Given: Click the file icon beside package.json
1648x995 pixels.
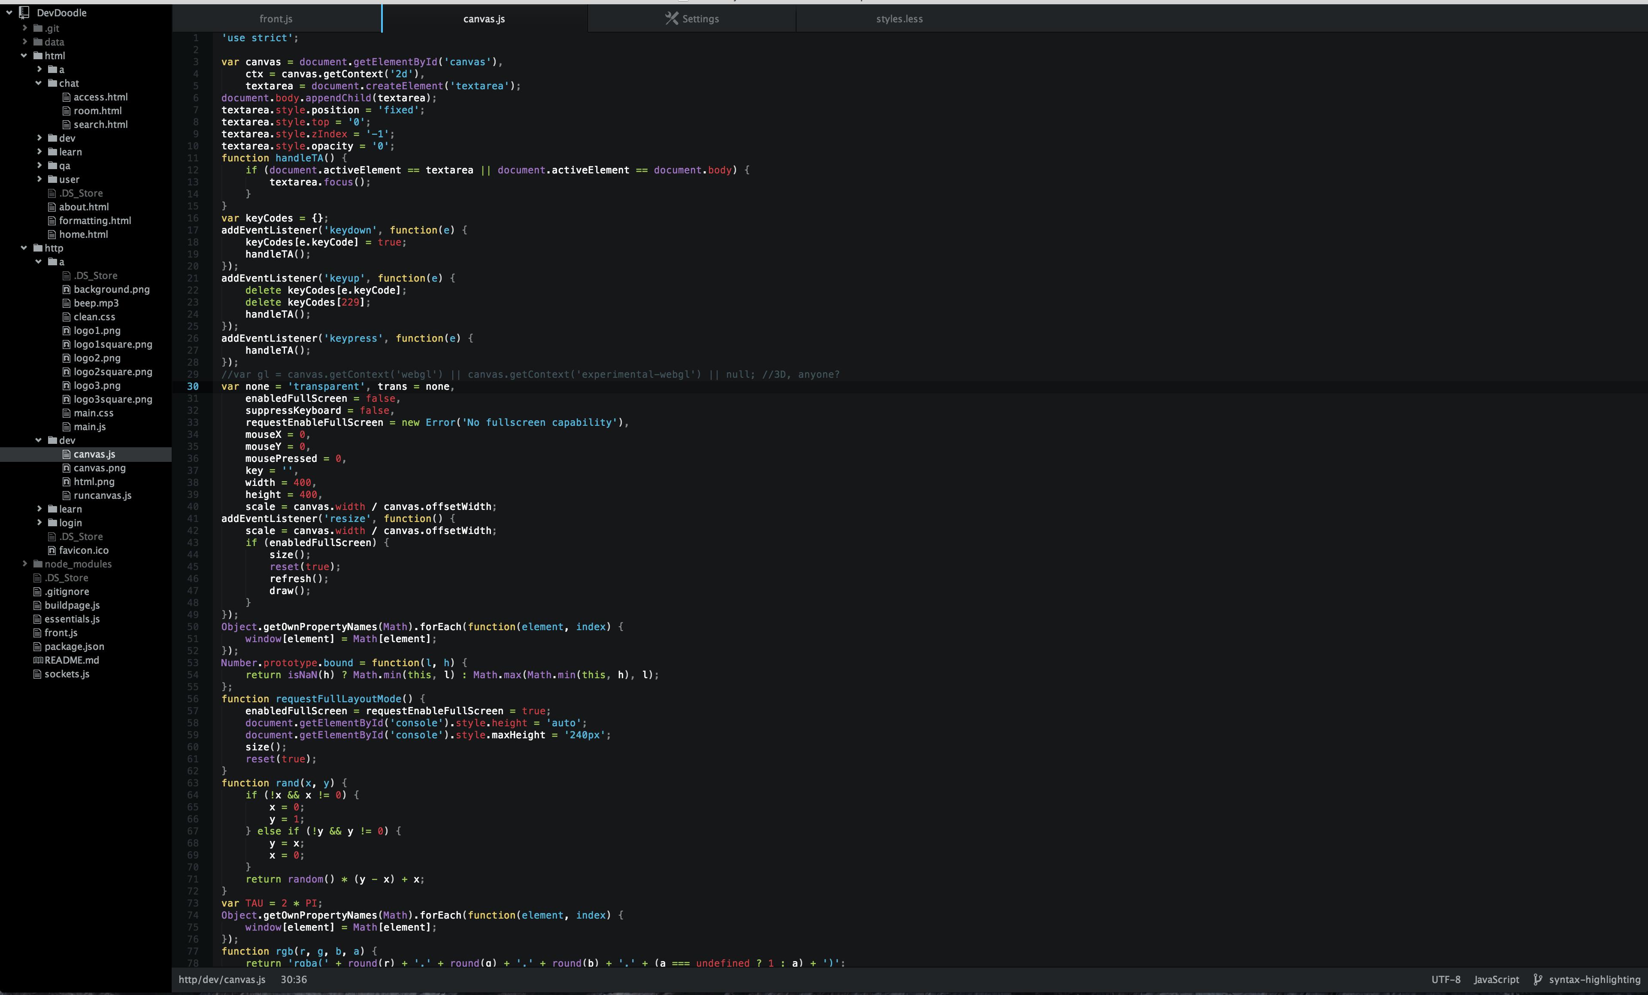Looking at the screenshot, I should (x=37, y=646).
